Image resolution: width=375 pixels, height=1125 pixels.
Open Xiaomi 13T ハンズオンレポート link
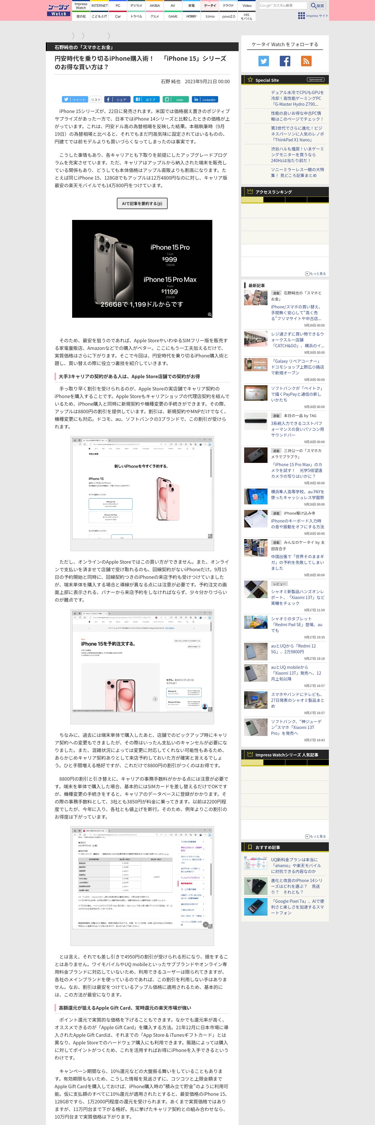[297, 598]
